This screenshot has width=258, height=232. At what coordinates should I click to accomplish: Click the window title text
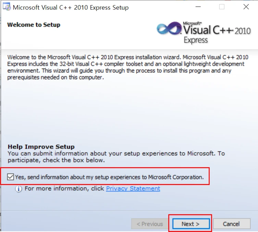(71, 7)
